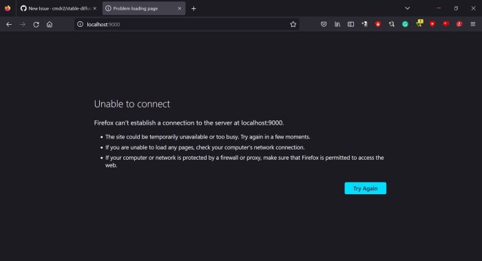Click the red profile circle extension icon
The image size is (482, 261).
coord(459,24)
